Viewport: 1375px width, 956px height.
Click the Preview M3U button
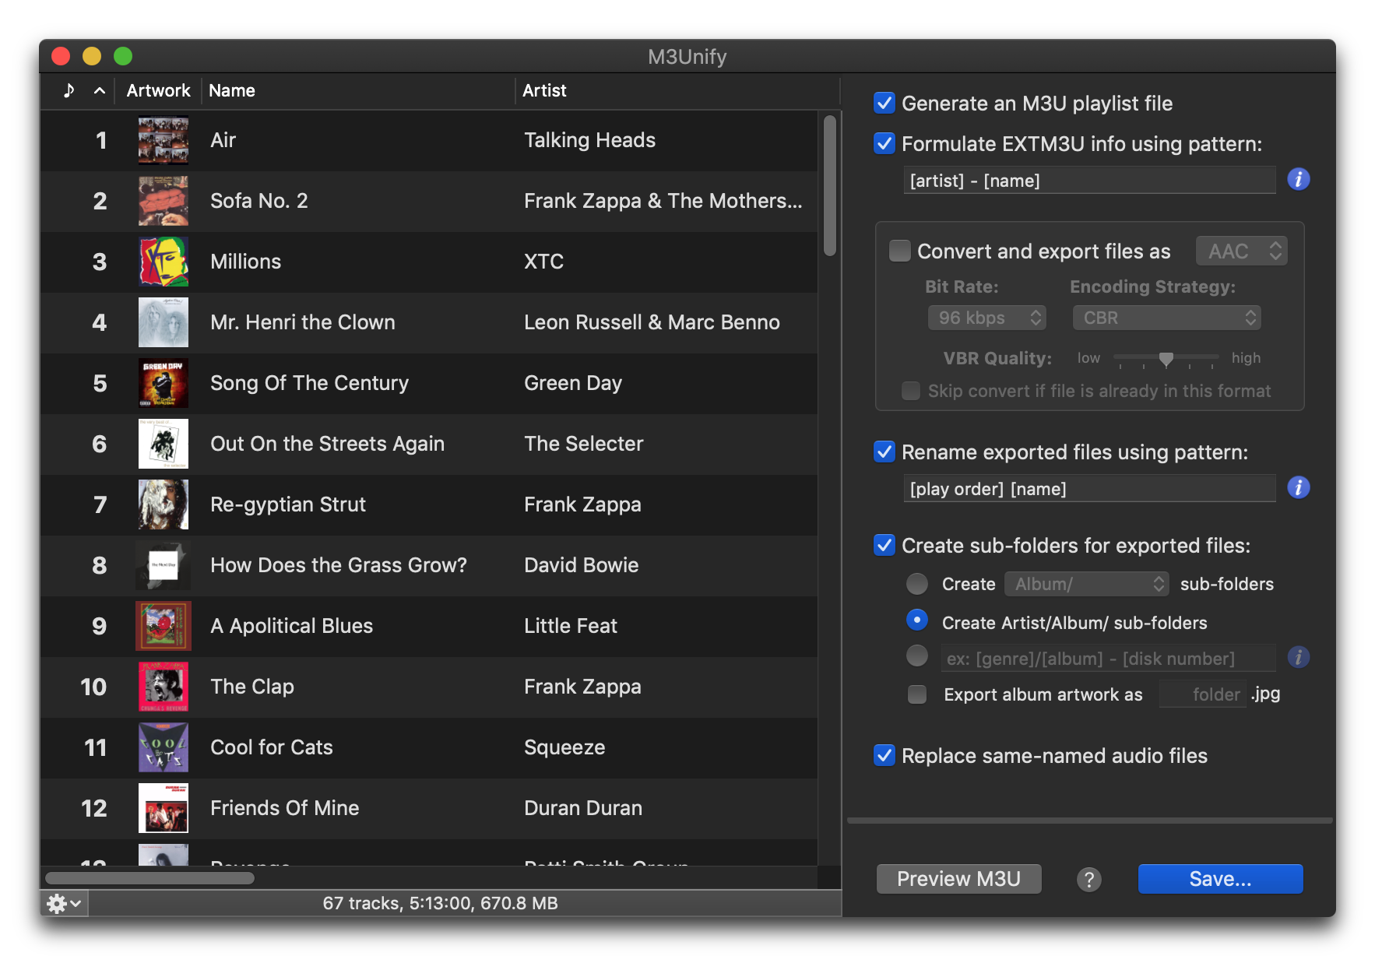[958, 879]
